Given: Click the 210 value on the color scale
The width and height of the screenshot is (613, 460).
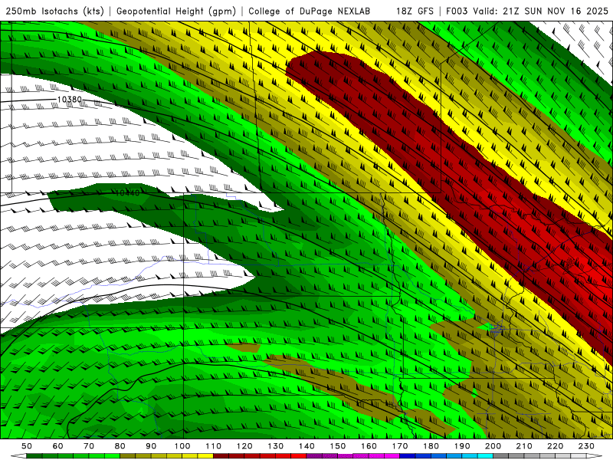Looking at the screenshot, I should 524,446.
